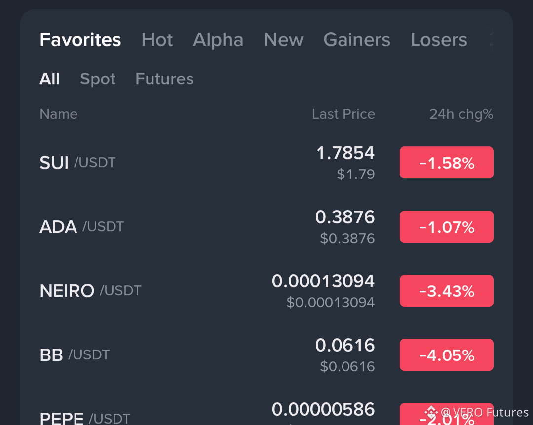Viewport: 533px width, 425px height.
Task: Open the PEPE/USDT trading pair
Action: point(85,417)
